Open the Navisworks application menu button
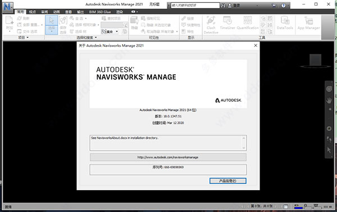 pyautogui.click(x=8, y=7)
